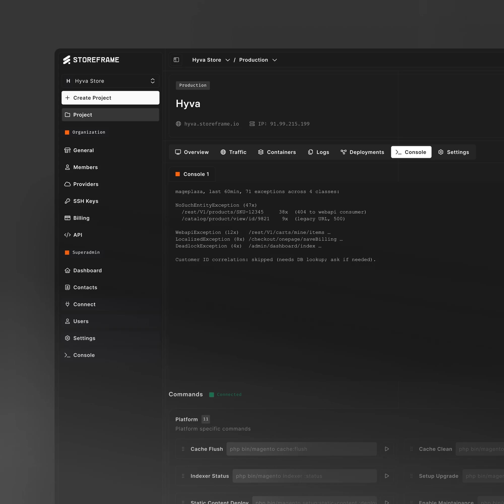The image size is (504, 504).
Task: Switch to the Logs tab
Action: [319, 152]
